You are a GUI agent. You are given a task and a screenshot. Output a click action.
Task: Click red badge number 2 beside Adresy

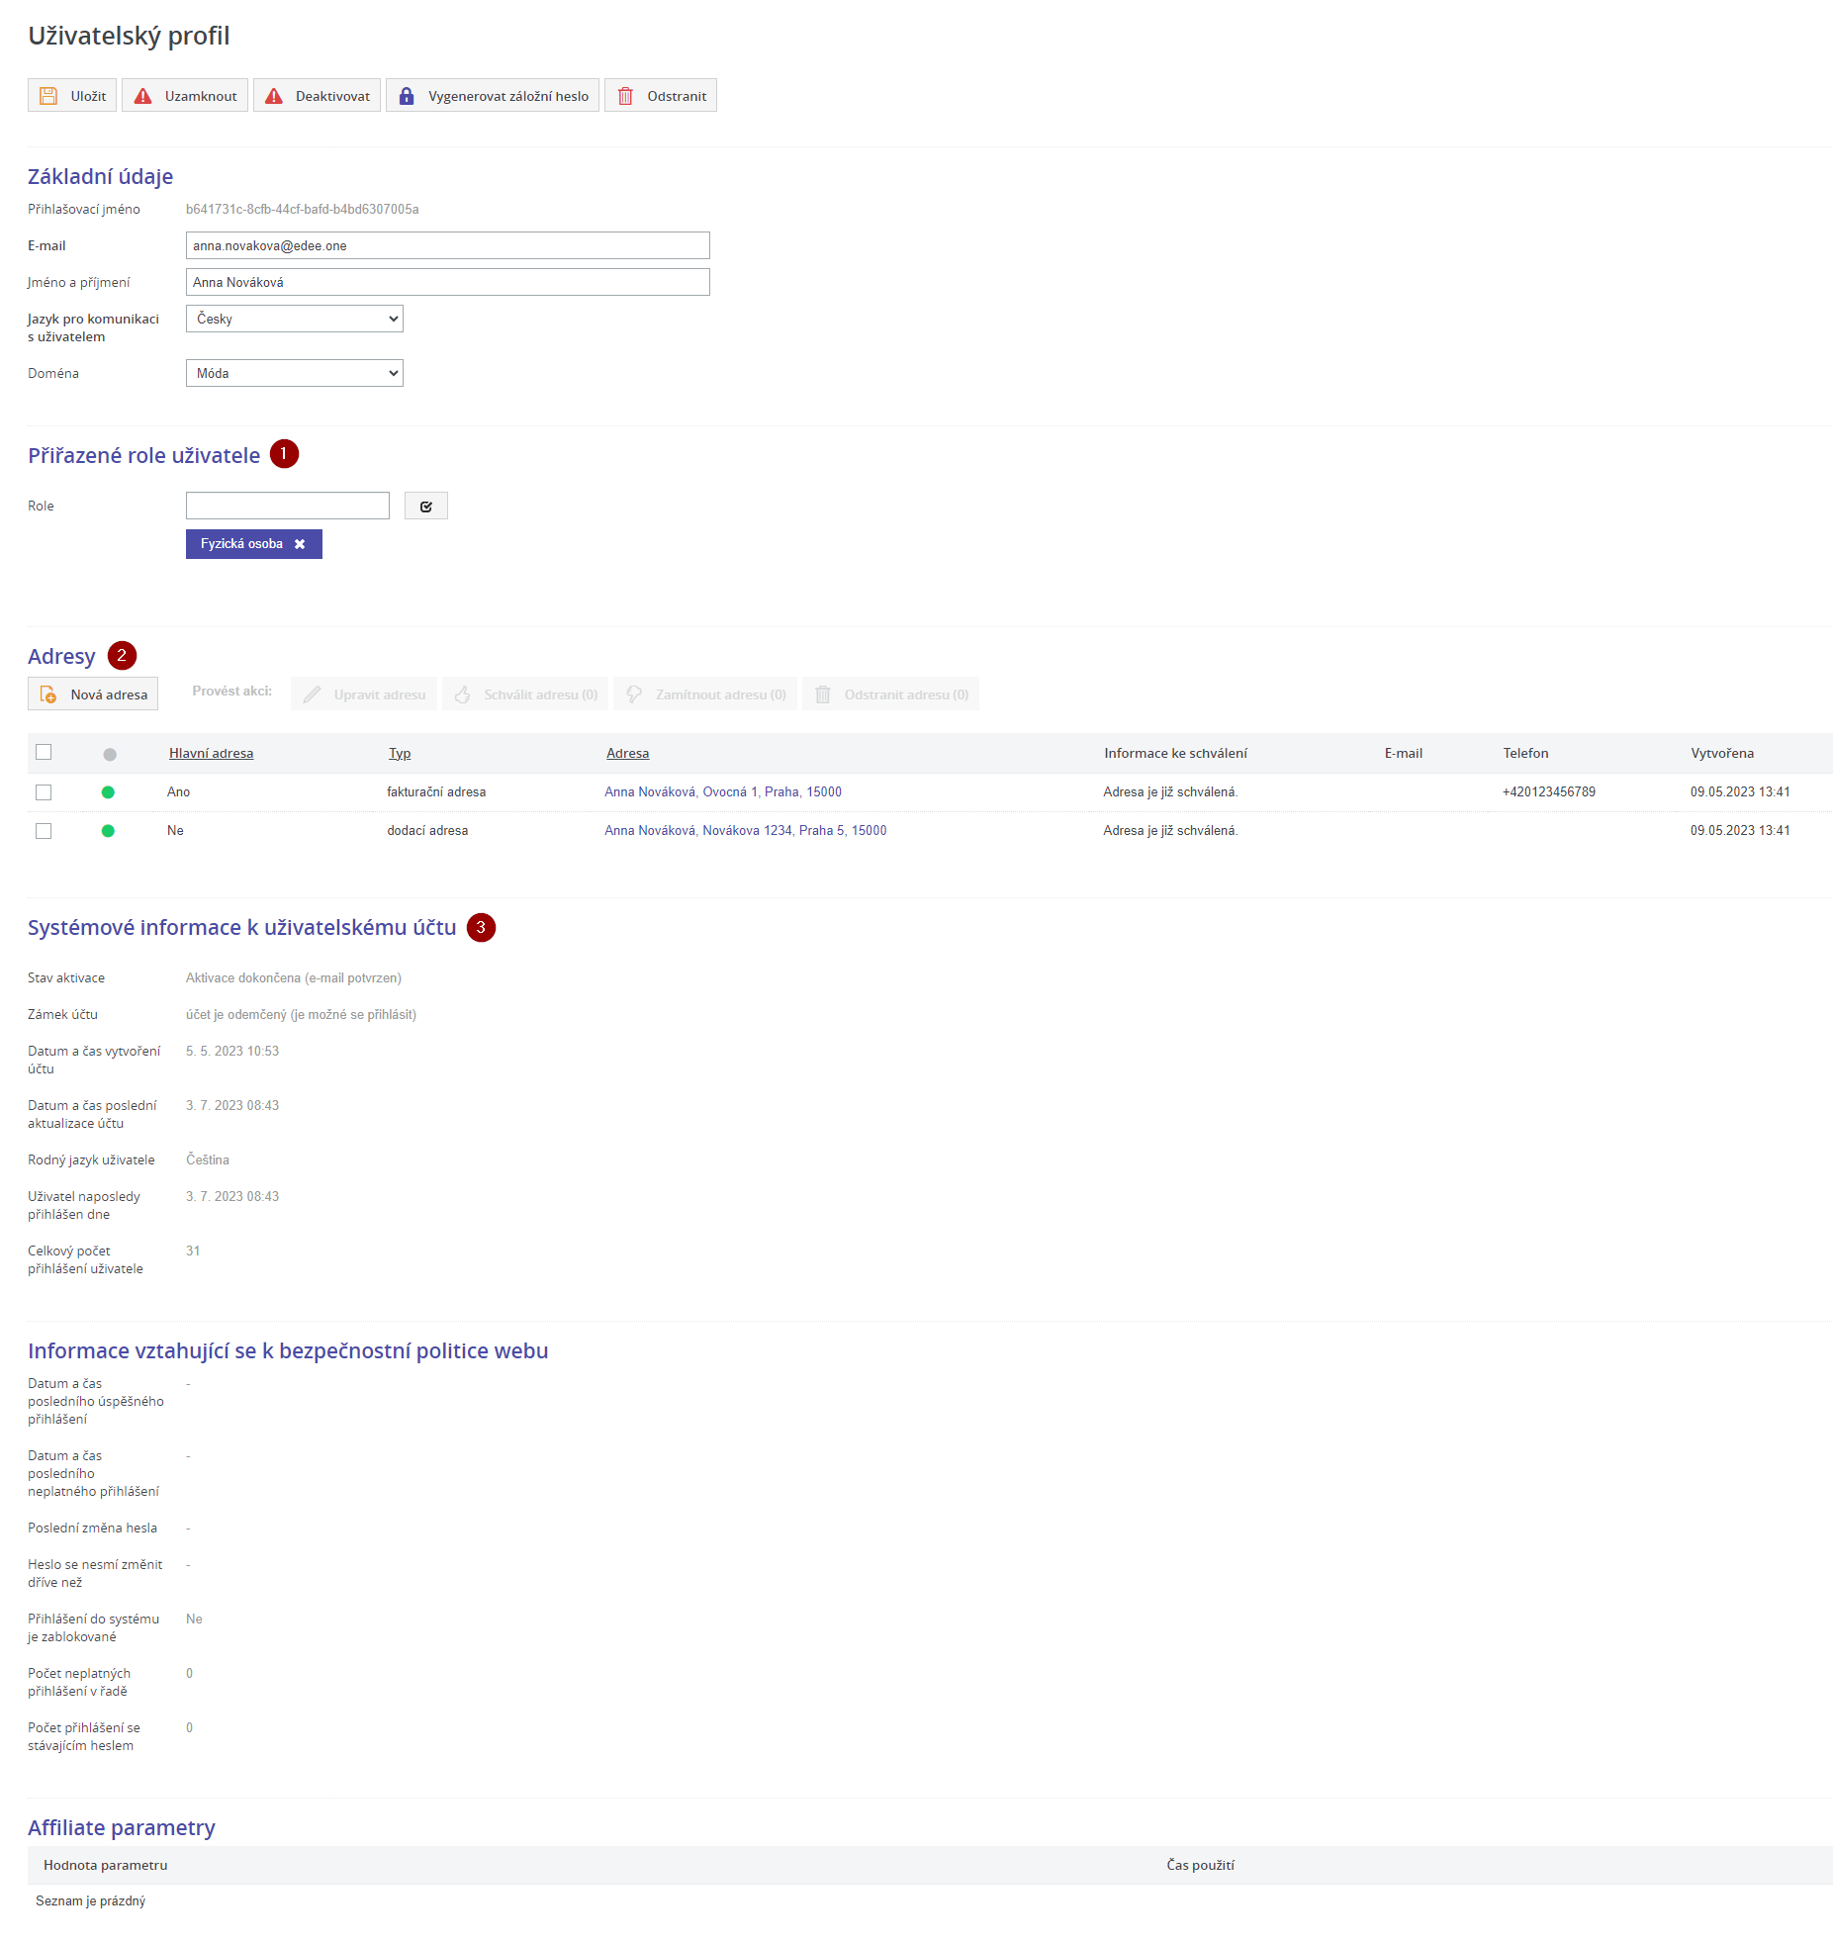(122, 656)
